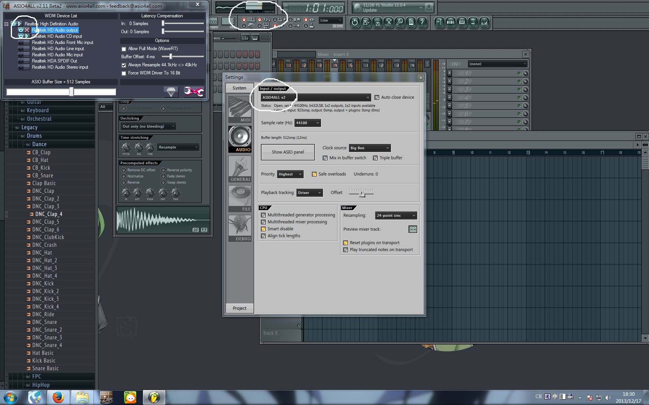649x405 pixels.
Task: Select DNC_Kick sample in browser
Action: [x=43, y=283]
